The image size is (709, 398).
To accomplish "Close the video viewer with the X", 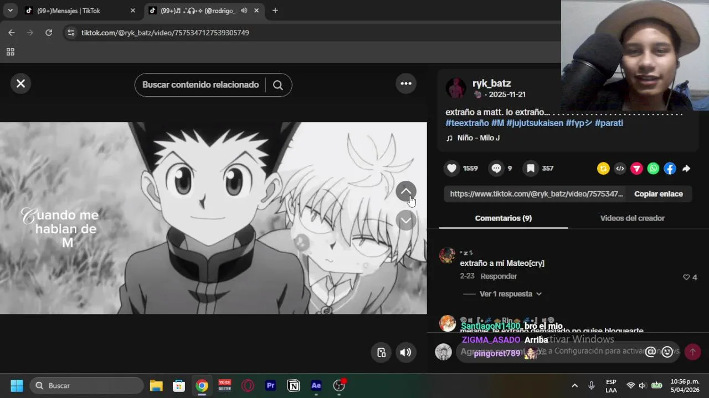I will click(x=20, y=83).
